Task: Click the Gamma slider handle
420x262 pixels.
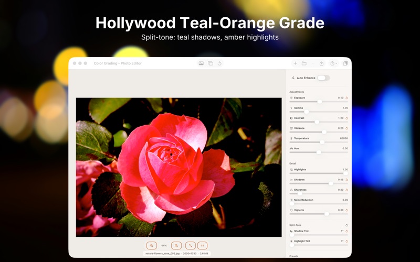Action: tap(307, 112)
